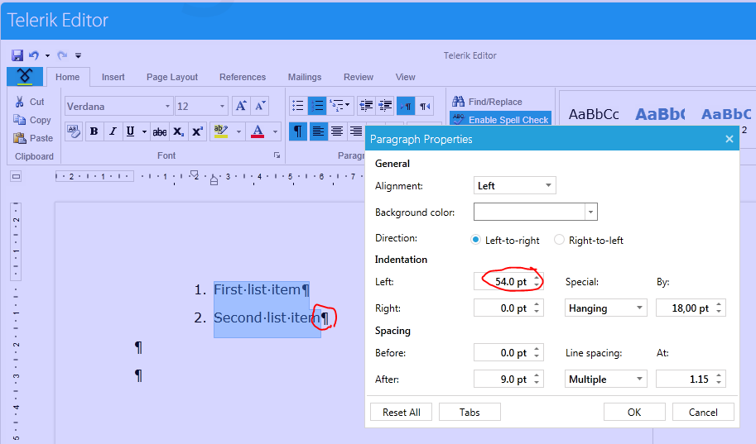Screen dimensions: 756x444
Task: Click the bullet list icon
Action: 298,106
